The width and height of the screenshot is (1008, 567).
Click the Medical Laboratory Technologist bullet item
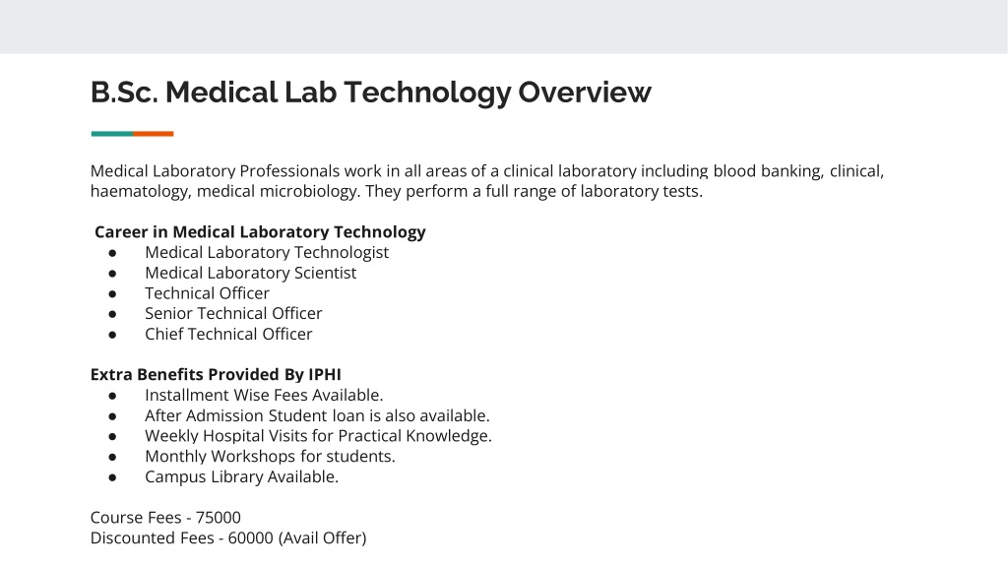tap(267, 253)
